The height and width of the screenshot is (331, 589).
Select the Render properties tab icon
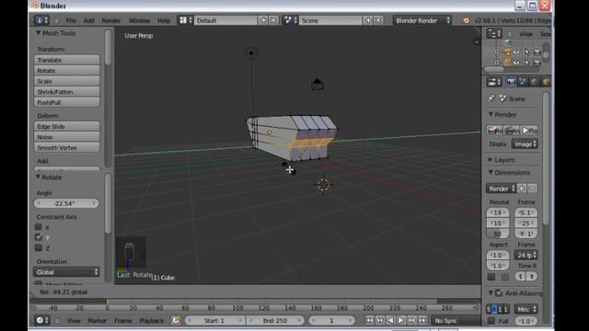(512, 82)
